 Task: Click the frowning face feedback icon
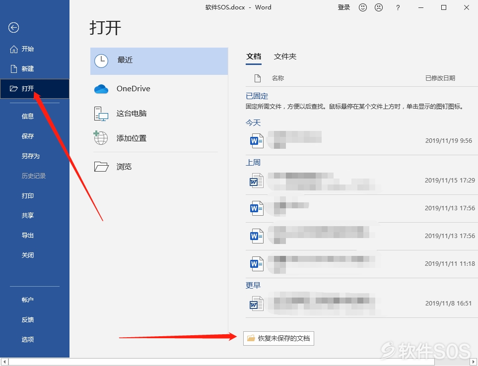(379, 7)
